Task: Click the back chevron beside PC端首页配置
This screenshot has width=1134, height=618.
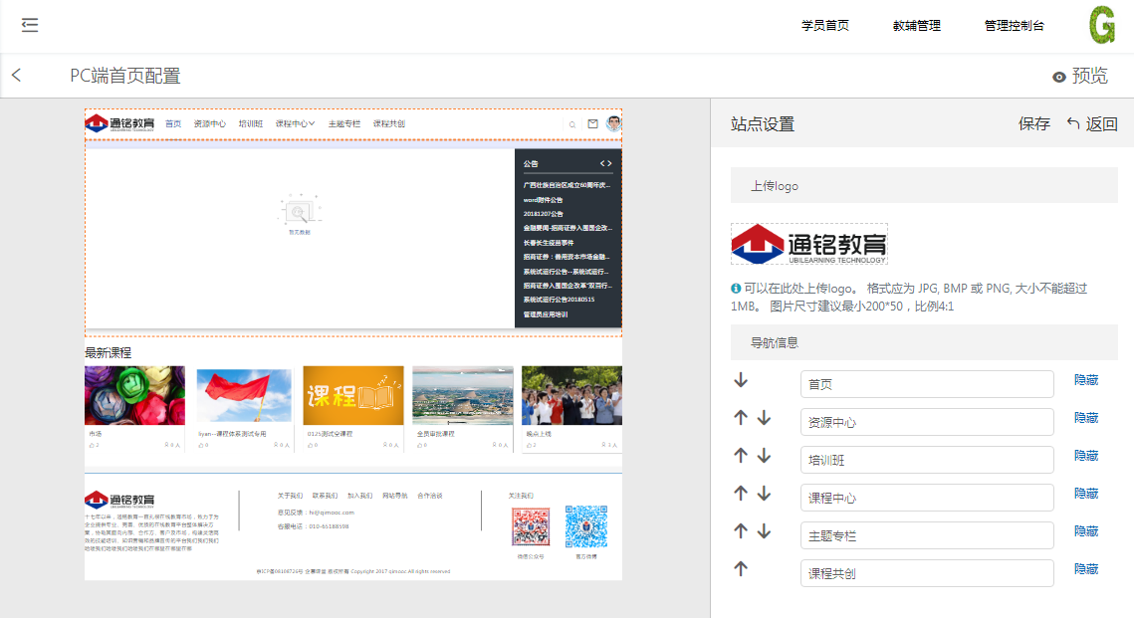Action: [x=16, y=76]
